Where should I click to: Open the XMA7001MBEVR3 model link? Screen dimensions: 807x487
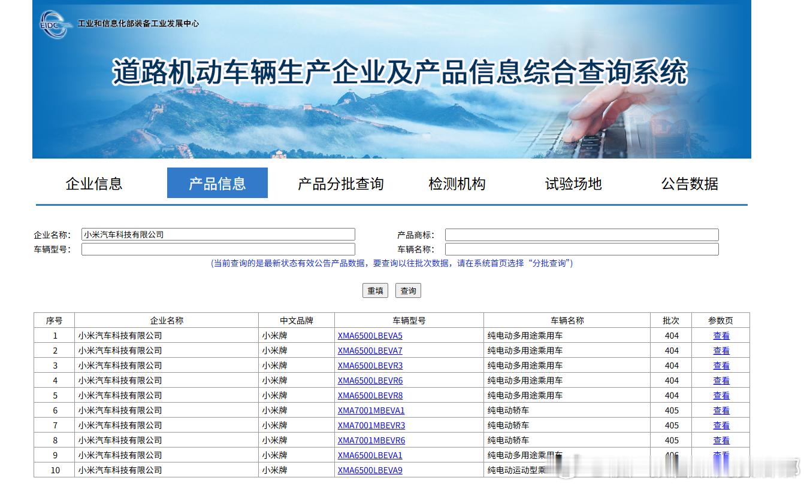371,425
